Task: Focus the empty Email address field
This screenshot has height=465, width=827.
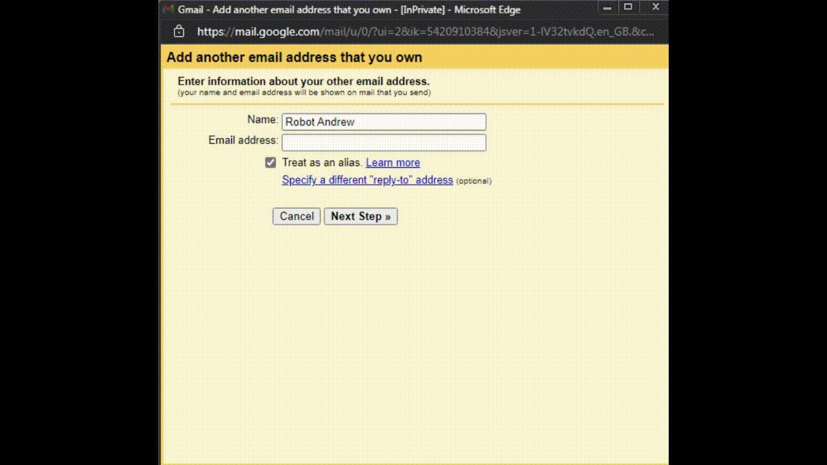Action: (384, 143)
